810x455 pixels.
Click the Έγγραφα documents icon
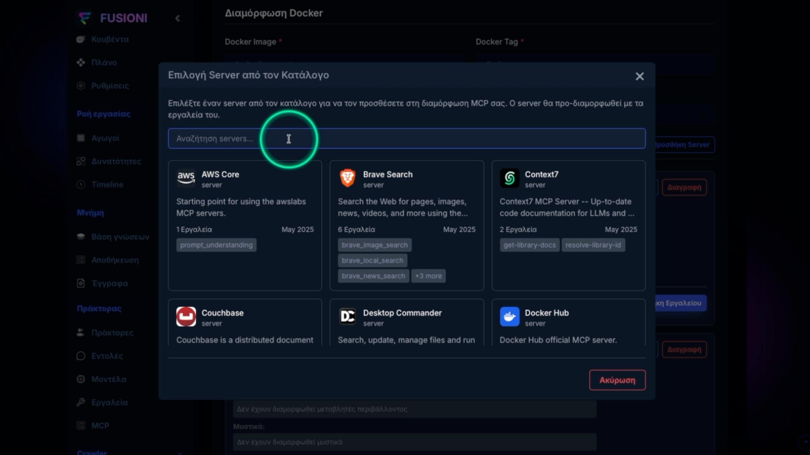pyautogui.click(x=81, y=283)
